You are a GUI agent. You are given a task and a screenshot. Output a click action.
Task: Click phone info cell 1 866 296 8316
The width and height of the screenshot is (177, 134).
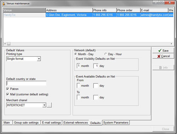click(104, 15)
